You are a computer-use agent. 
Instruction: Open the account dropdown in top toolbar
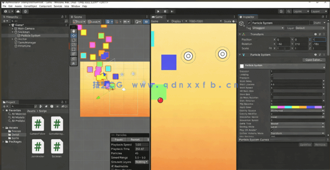coord(9,11)
